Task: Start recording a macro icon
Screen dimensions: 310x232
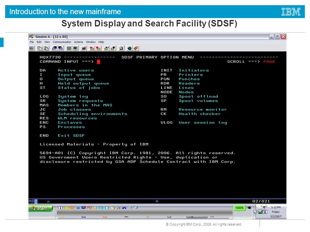Action: click(92, 48)
